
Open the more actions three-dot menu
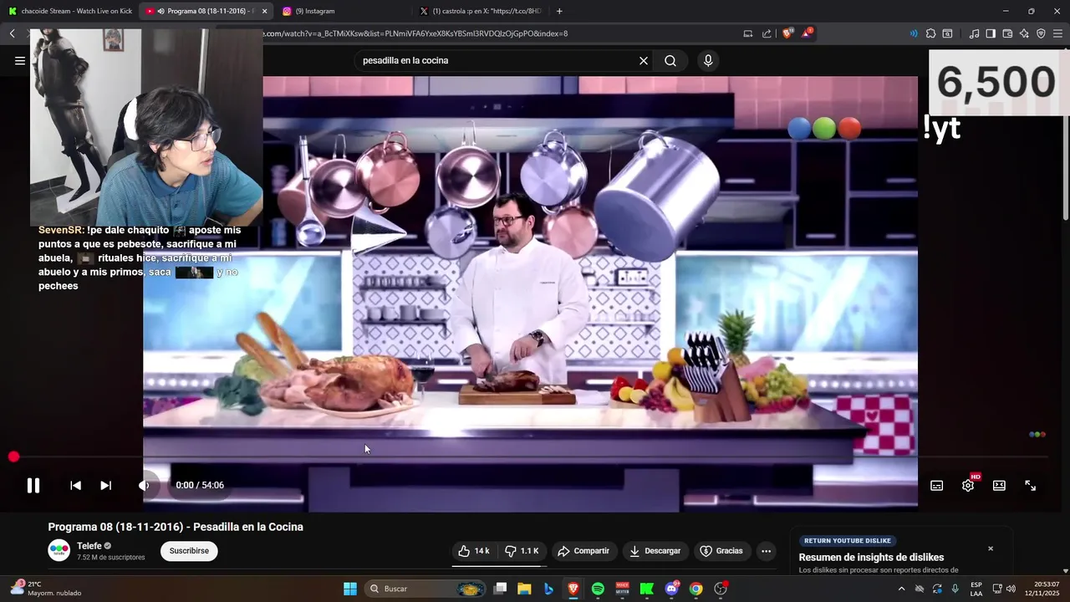pos(766,551)
